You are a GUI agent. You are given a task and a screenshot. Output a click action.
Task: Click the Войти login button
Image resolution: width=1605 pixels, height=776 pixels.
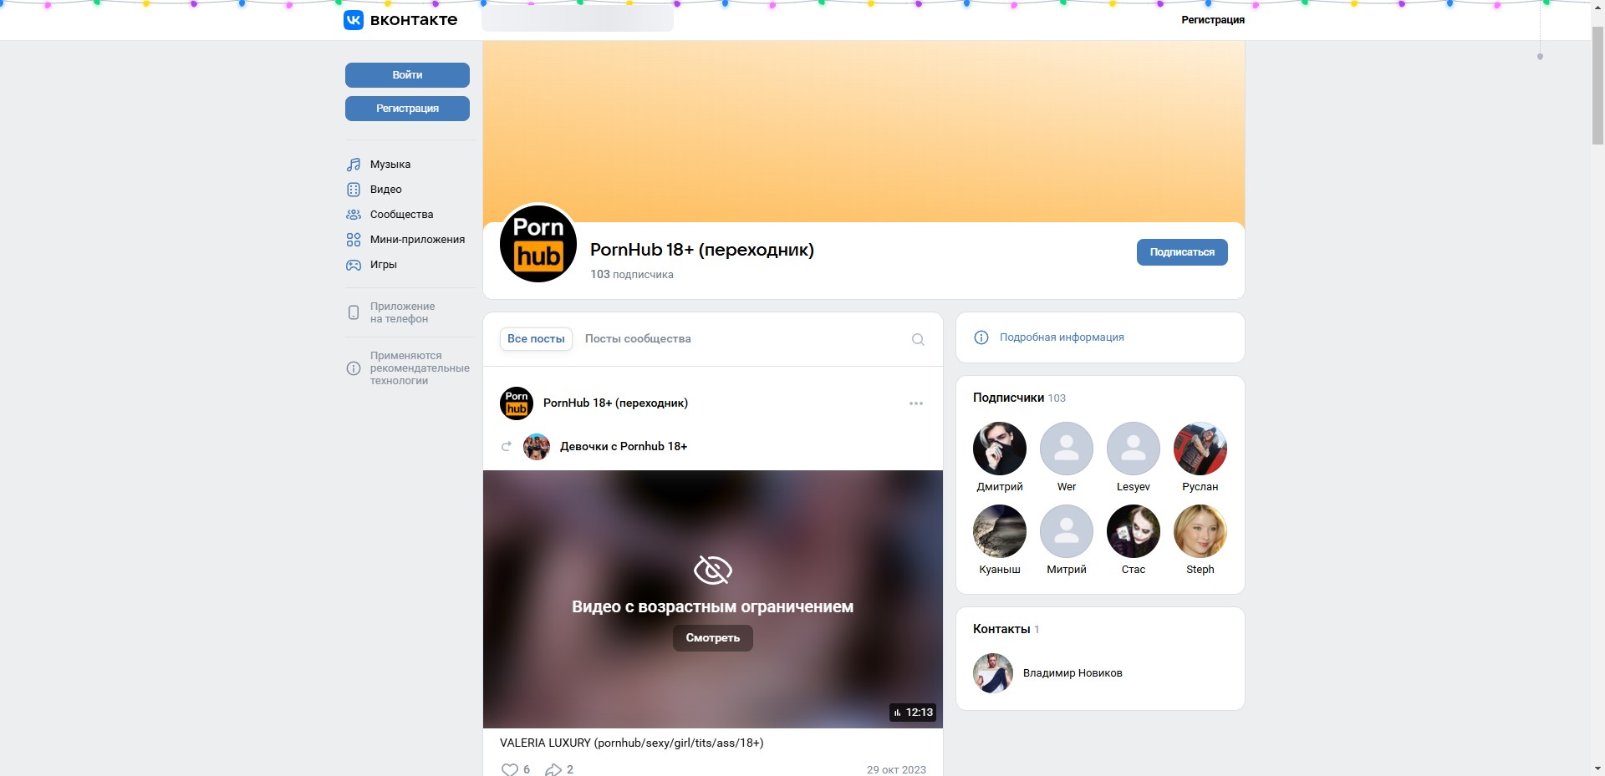pos(407,75)
